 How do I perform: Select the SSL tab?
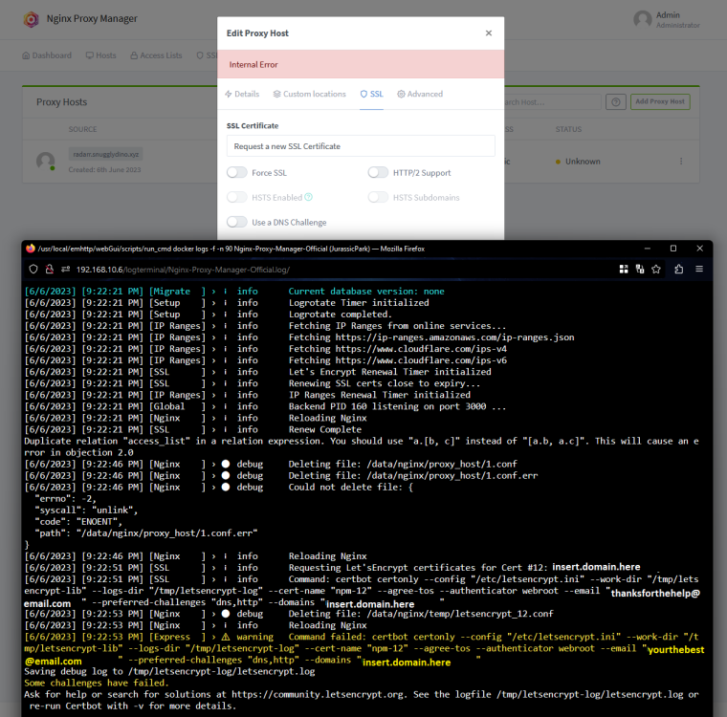(x=372, y=94)
